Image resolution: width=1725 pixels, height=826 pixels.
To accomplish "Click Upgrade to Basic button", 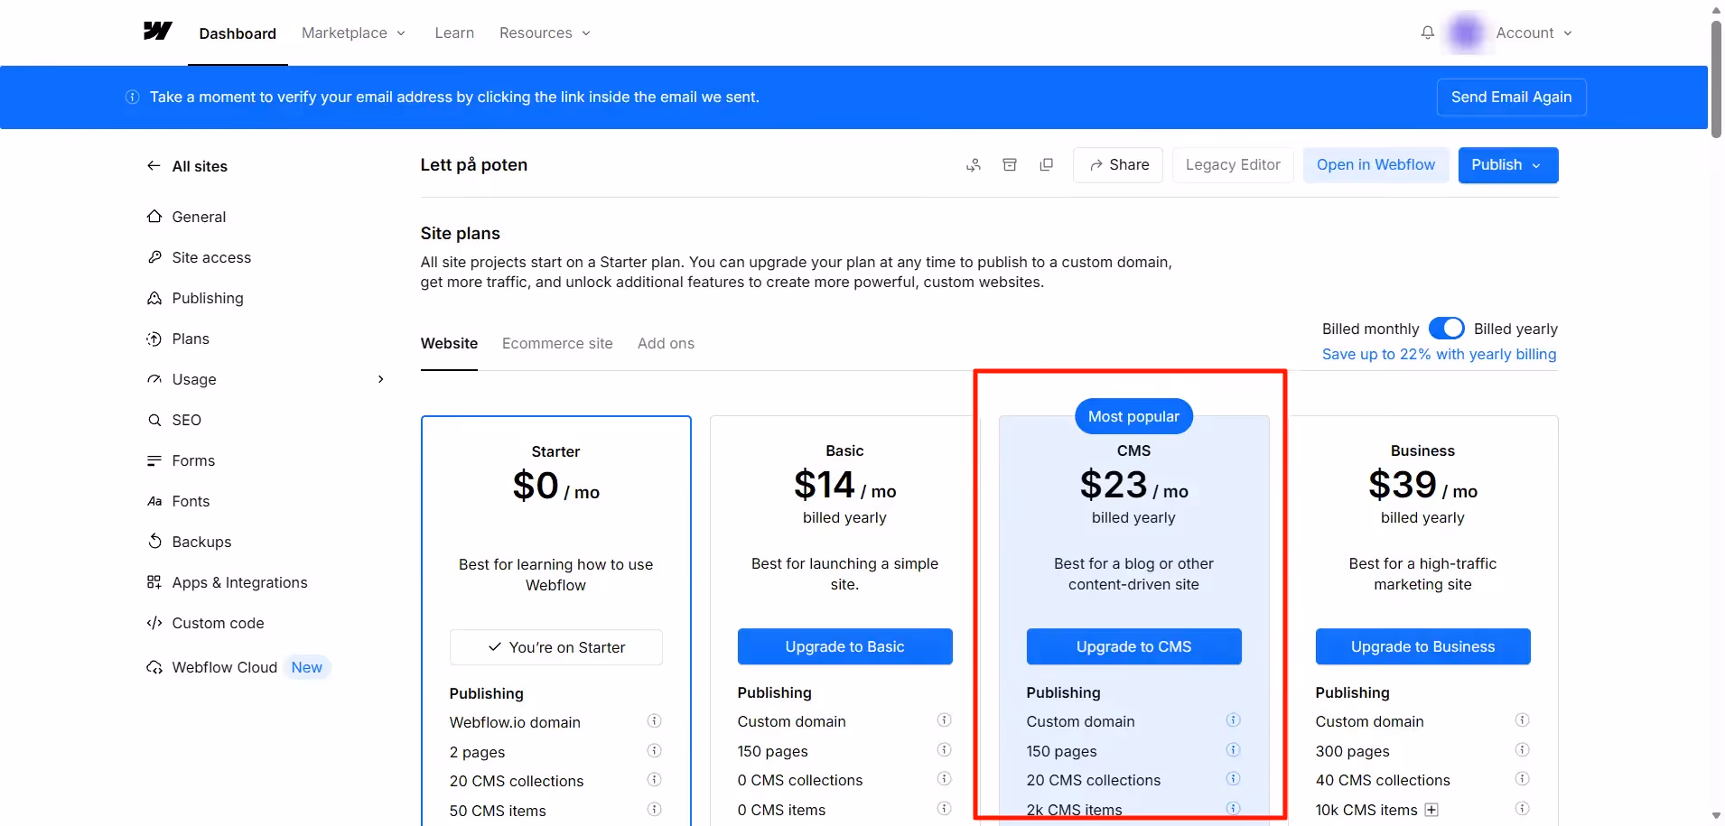I will point(844,646).
